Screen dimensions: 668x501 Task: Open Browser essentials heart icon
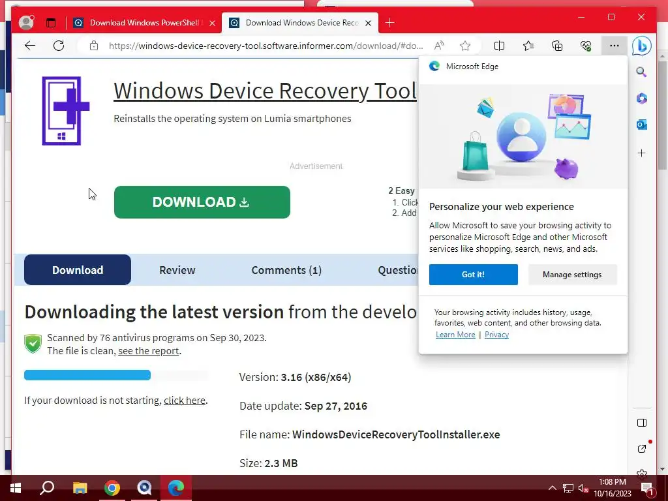pos(586,46)
